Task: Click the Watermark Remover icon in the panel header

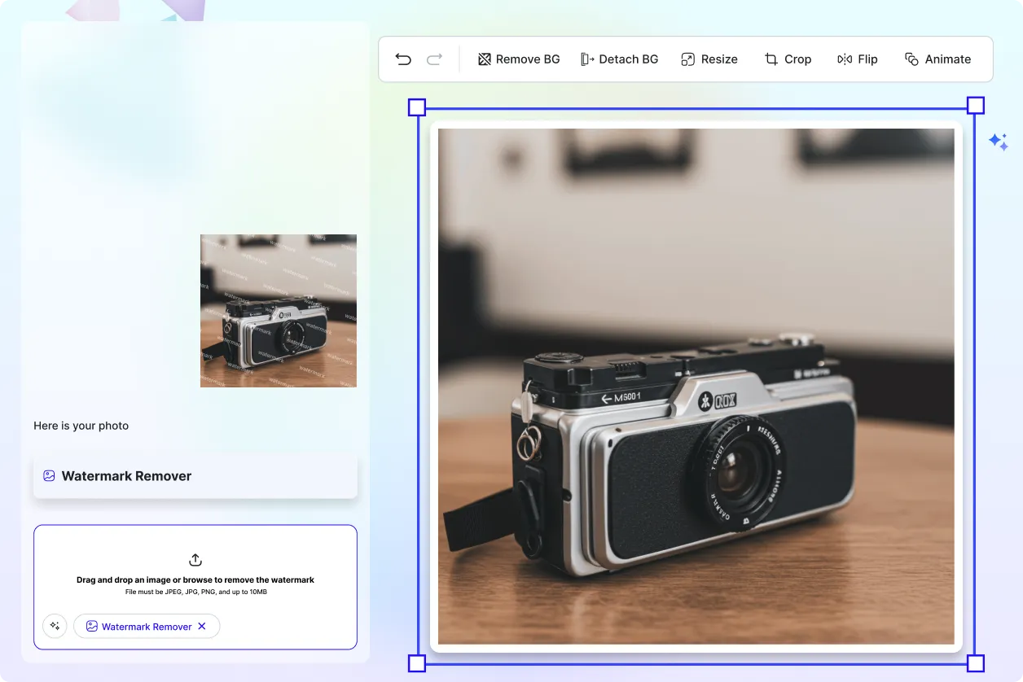Action: (50, 475)
